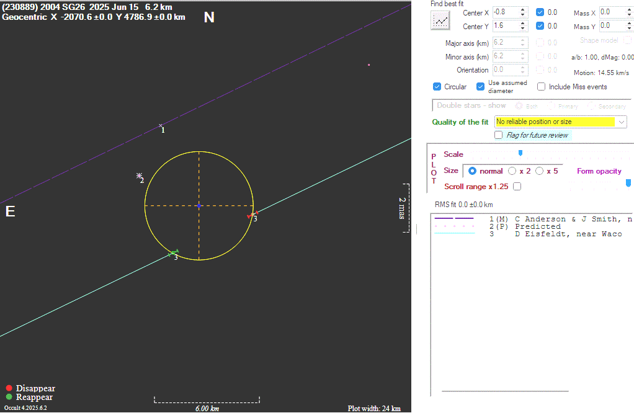Screen dimensions: 634x413
Task: Click the red disappear marker on chord 3
Action: (x=252, y=215)
